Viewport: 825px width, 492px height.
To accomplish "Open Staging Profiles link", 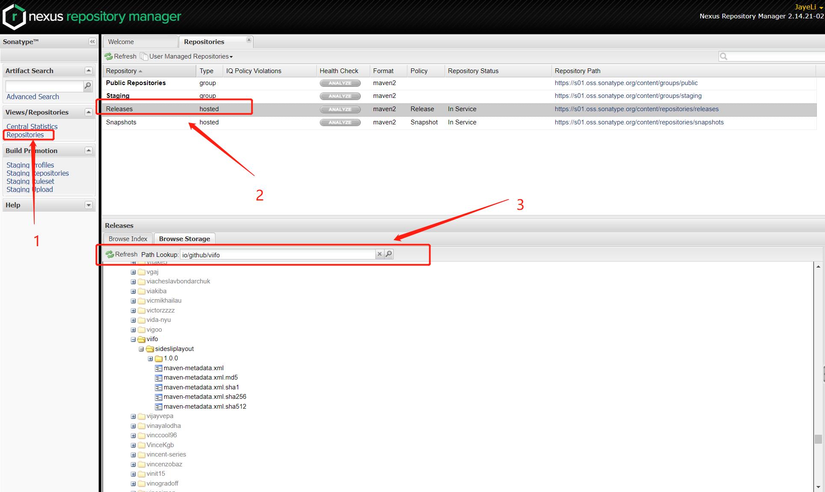I will (x=30, y=165).
